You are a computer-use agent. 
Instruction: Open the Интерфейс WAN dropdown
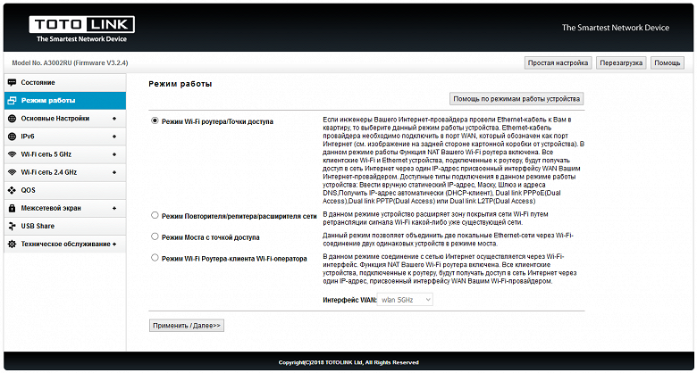(x=405, y=300)
